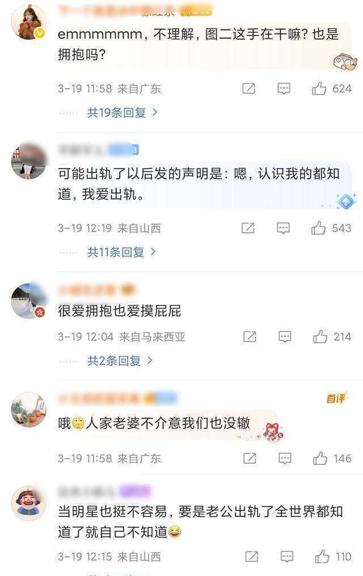Expand 共11条回复 replies
363x576 pixels.
click(x=121, y=252)
